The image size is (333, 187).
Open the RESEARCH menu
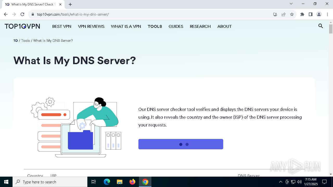200,26
